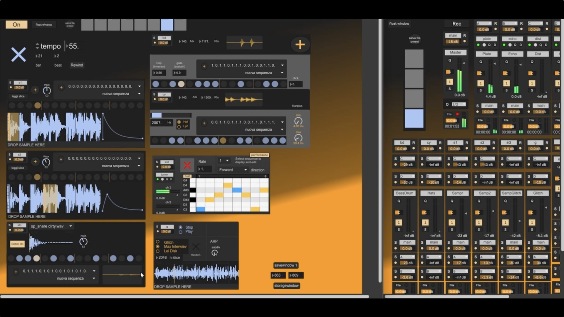Select the highlighted blue preset slot in the top row
Image resolution: width=564 pixels, height=317 pixels.
pos(167,25)
